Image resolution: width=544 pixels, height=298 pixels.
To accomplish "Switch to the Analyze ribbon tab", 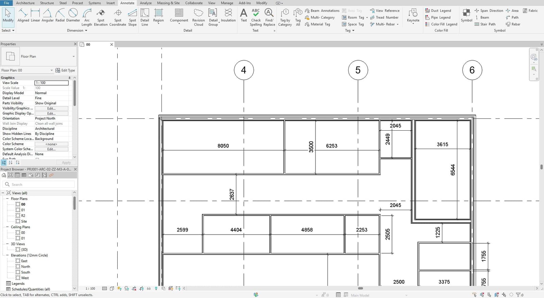I will click(x=146, y=3).
